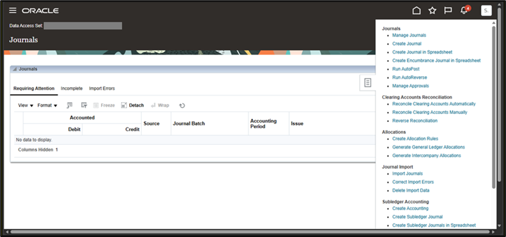Open the user profile avatar
This screenshot has width=506, height=237.
coord(486,11)
